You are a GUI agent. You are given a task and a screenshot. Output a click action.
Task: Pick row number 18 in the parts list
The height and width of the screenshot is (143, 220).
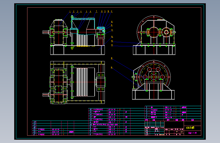pyautogui.click(x=34, y=132)
